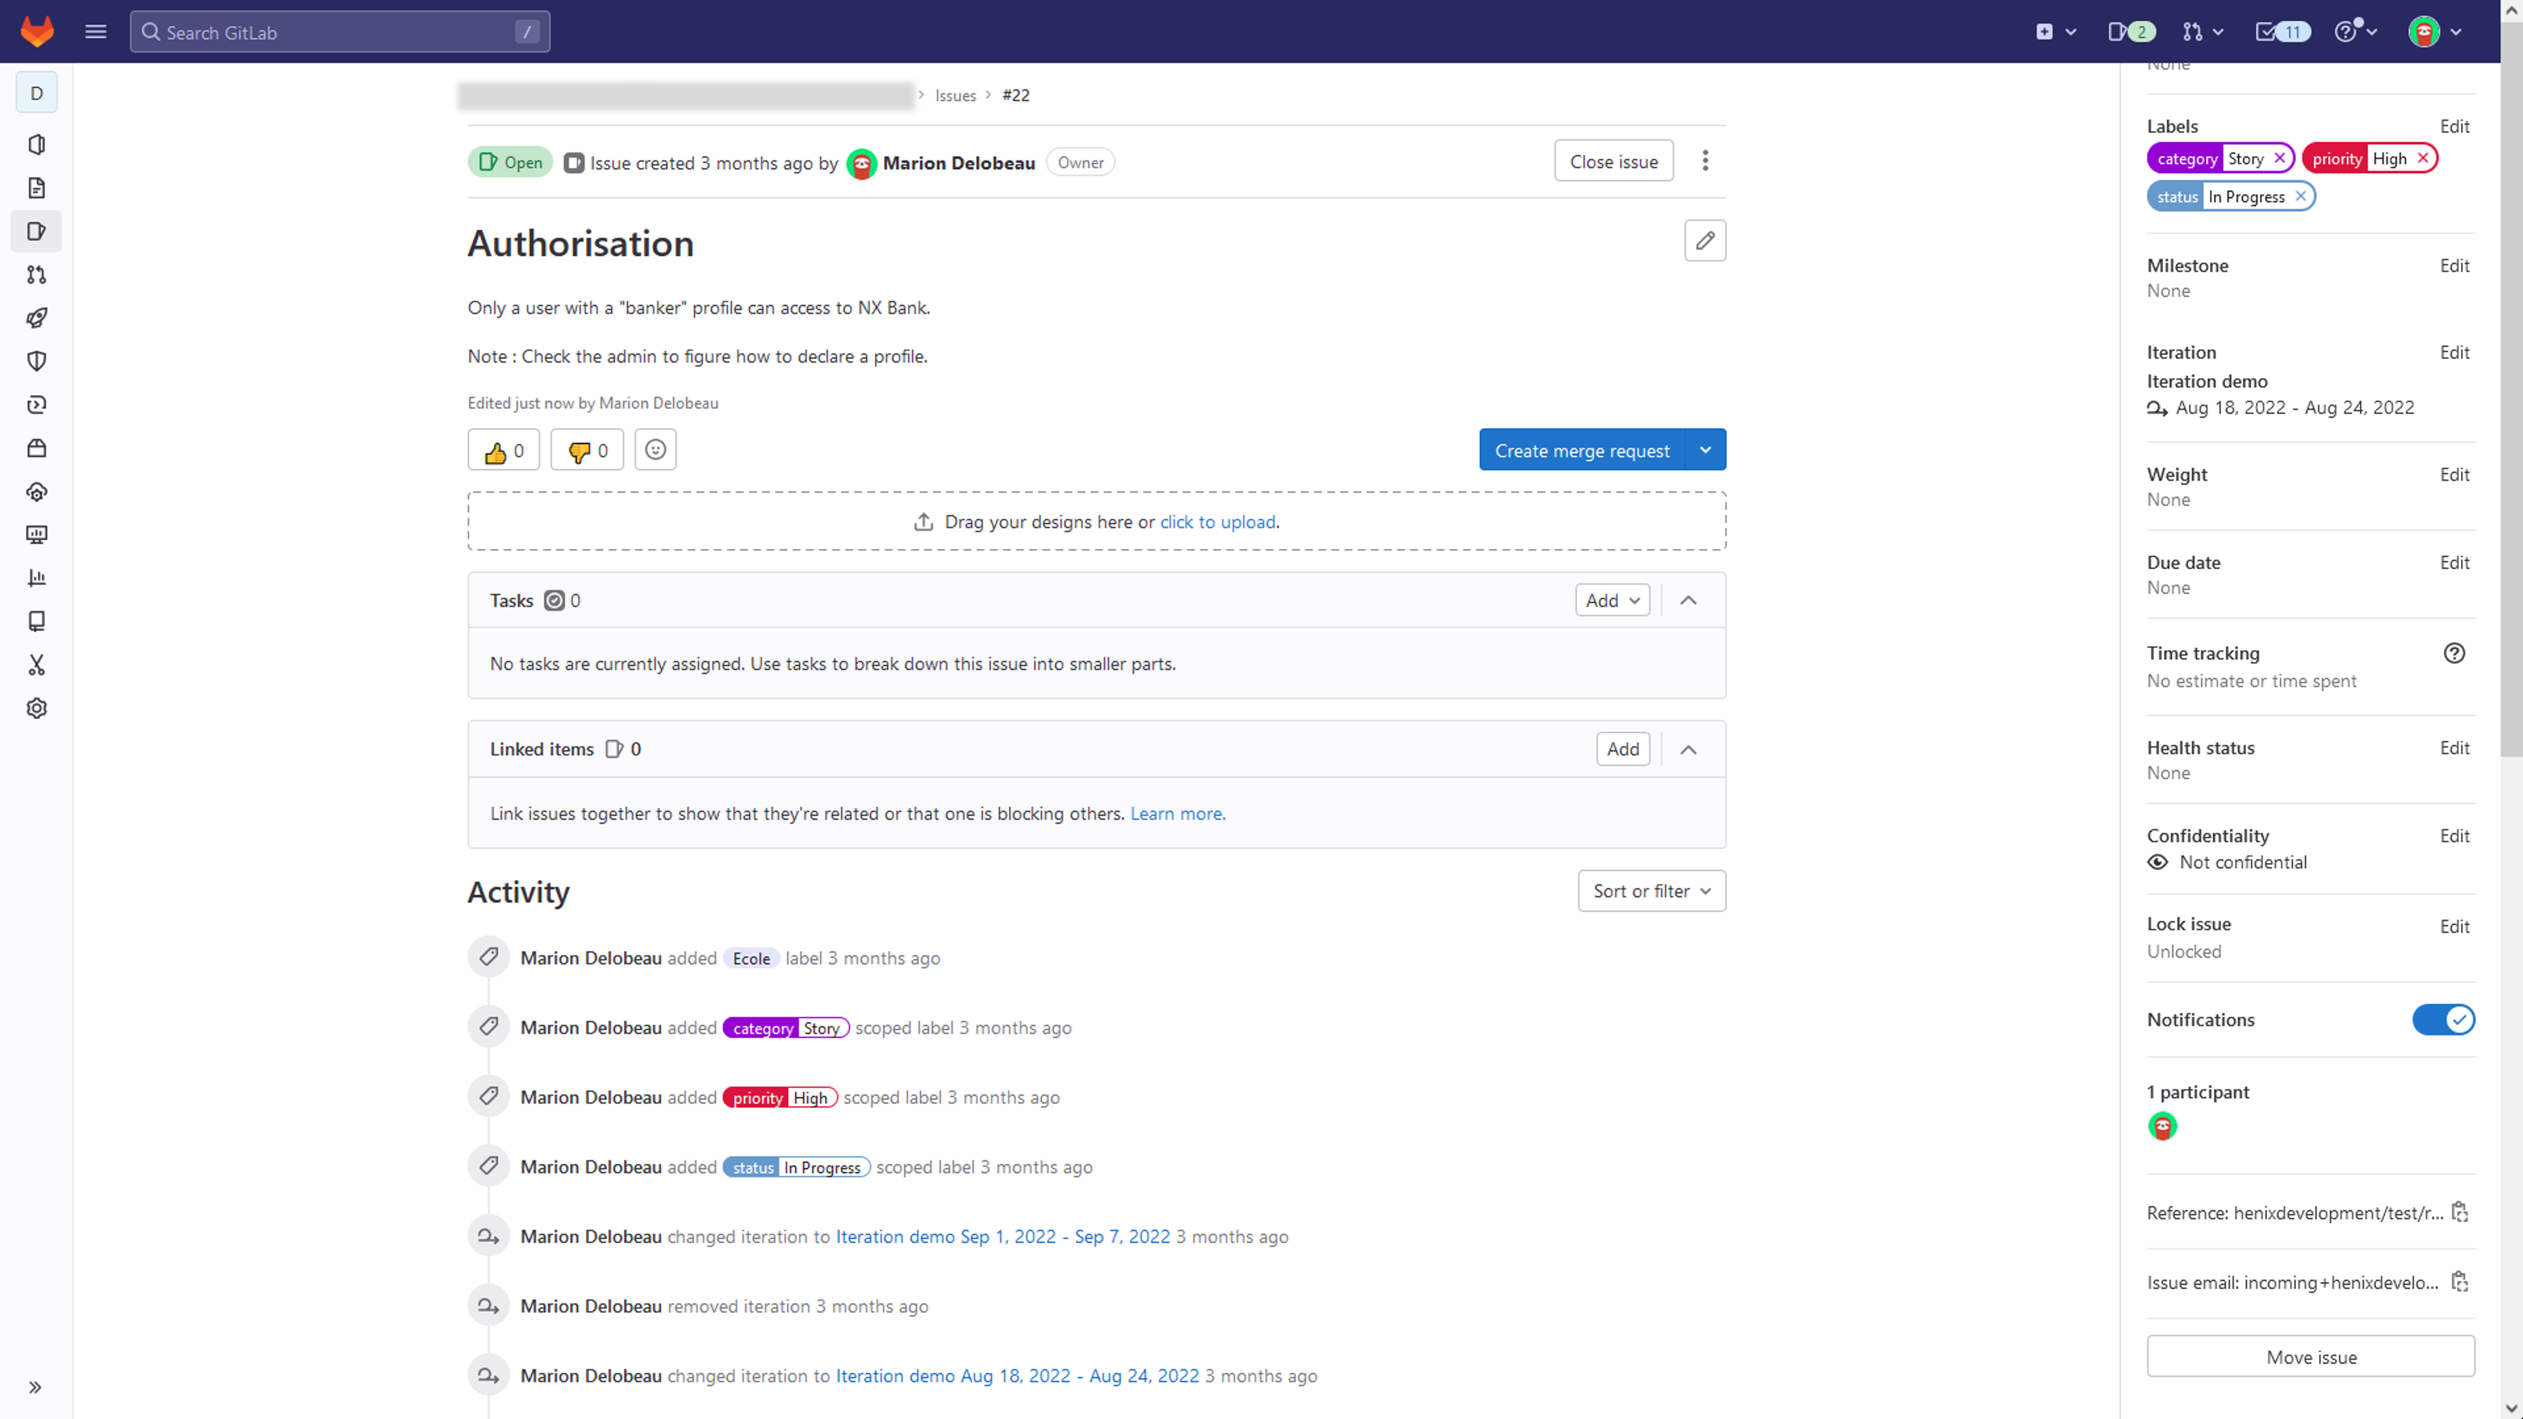The height and width of the screenshot is (1419, 2523).
Task: Select the CI/CD rocket icon in sidebar
Action: [x=37, y=317]
